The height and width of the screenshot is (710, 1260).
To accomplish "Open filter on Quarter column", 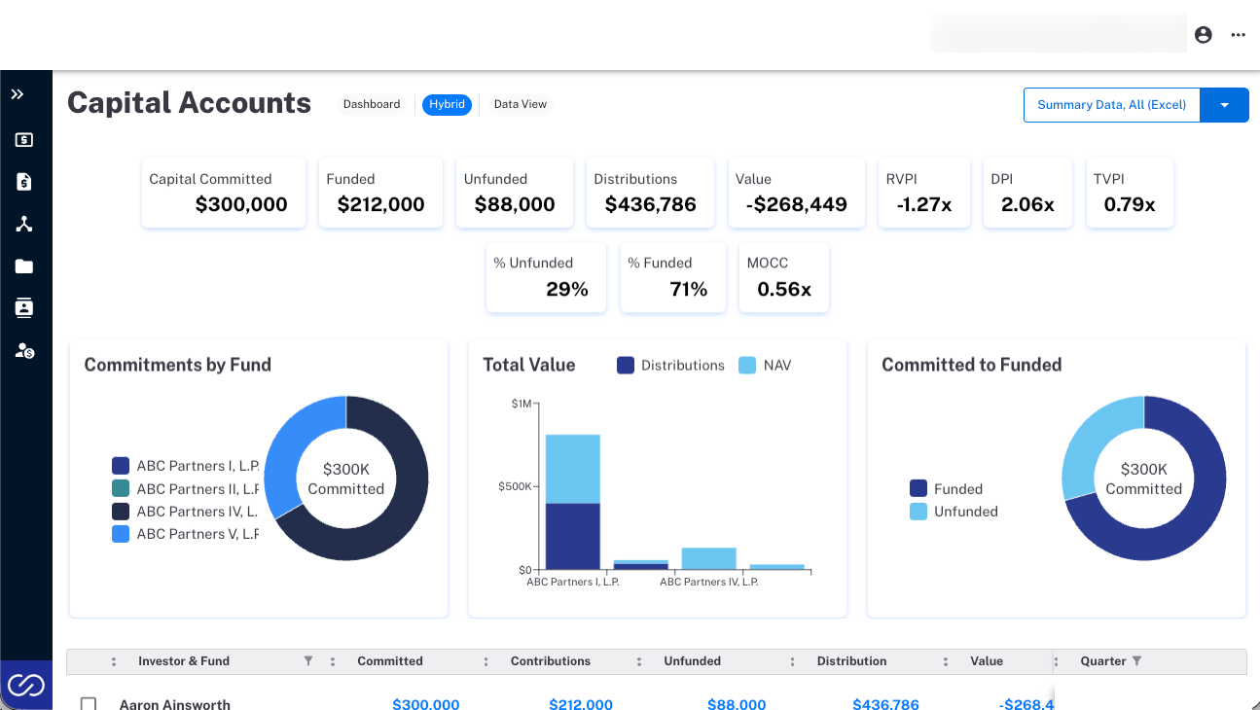I will [1136, 661].
